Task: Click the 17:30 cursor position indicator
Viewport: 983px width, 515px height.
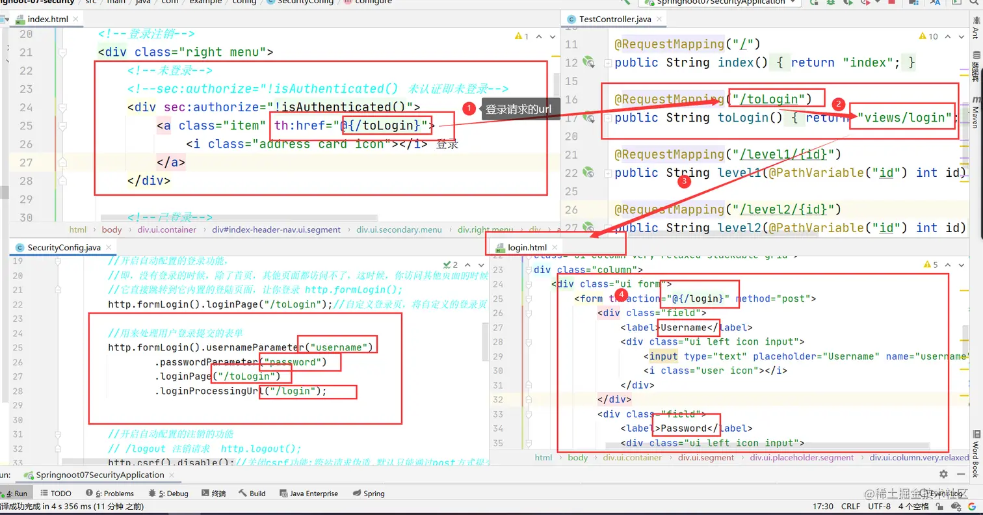Action: coord(822,507)
